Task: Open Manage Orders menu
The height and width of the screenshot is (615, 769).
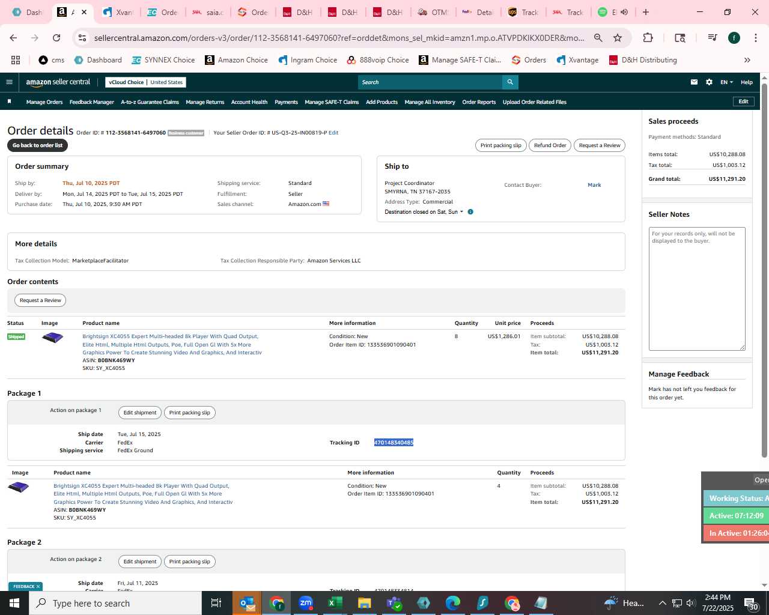Action: pos(44,102)
